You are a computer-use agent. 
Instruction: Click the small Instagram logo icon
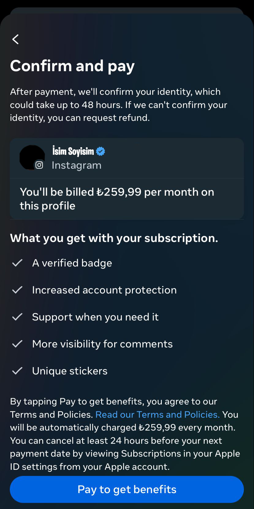pyautogui.click(x=39, y=165)
